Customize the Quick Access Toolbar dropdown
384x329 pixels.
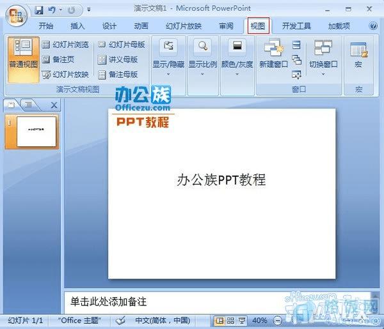[89, 10]
